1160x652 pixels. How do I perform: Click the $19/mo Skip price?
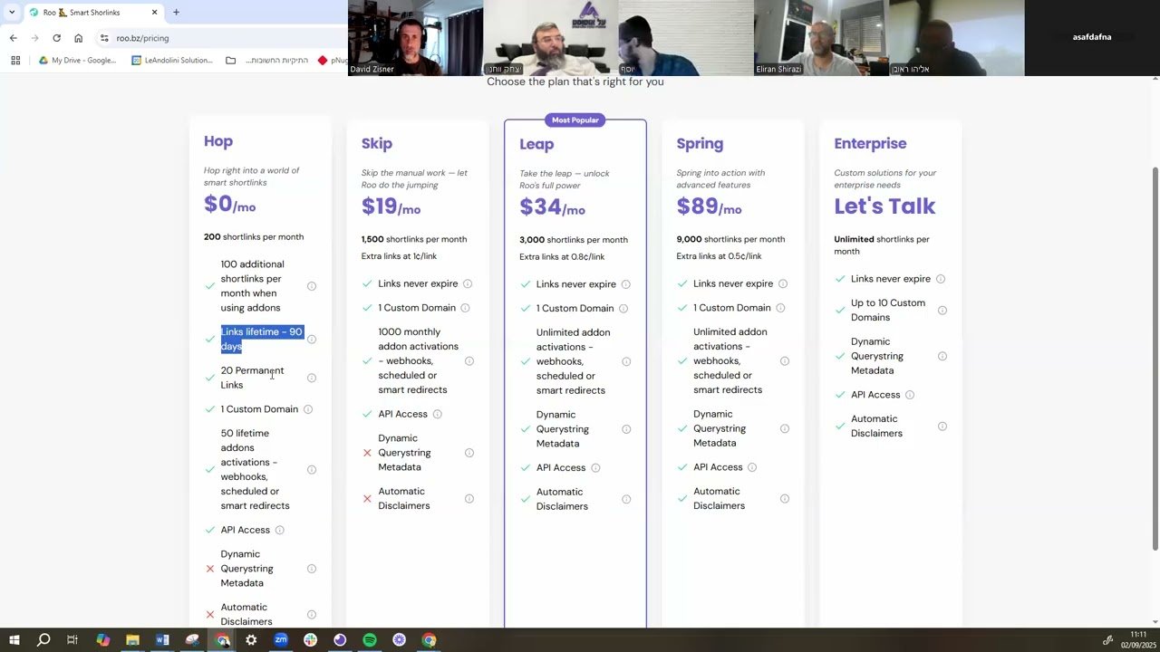click(391, 206)
